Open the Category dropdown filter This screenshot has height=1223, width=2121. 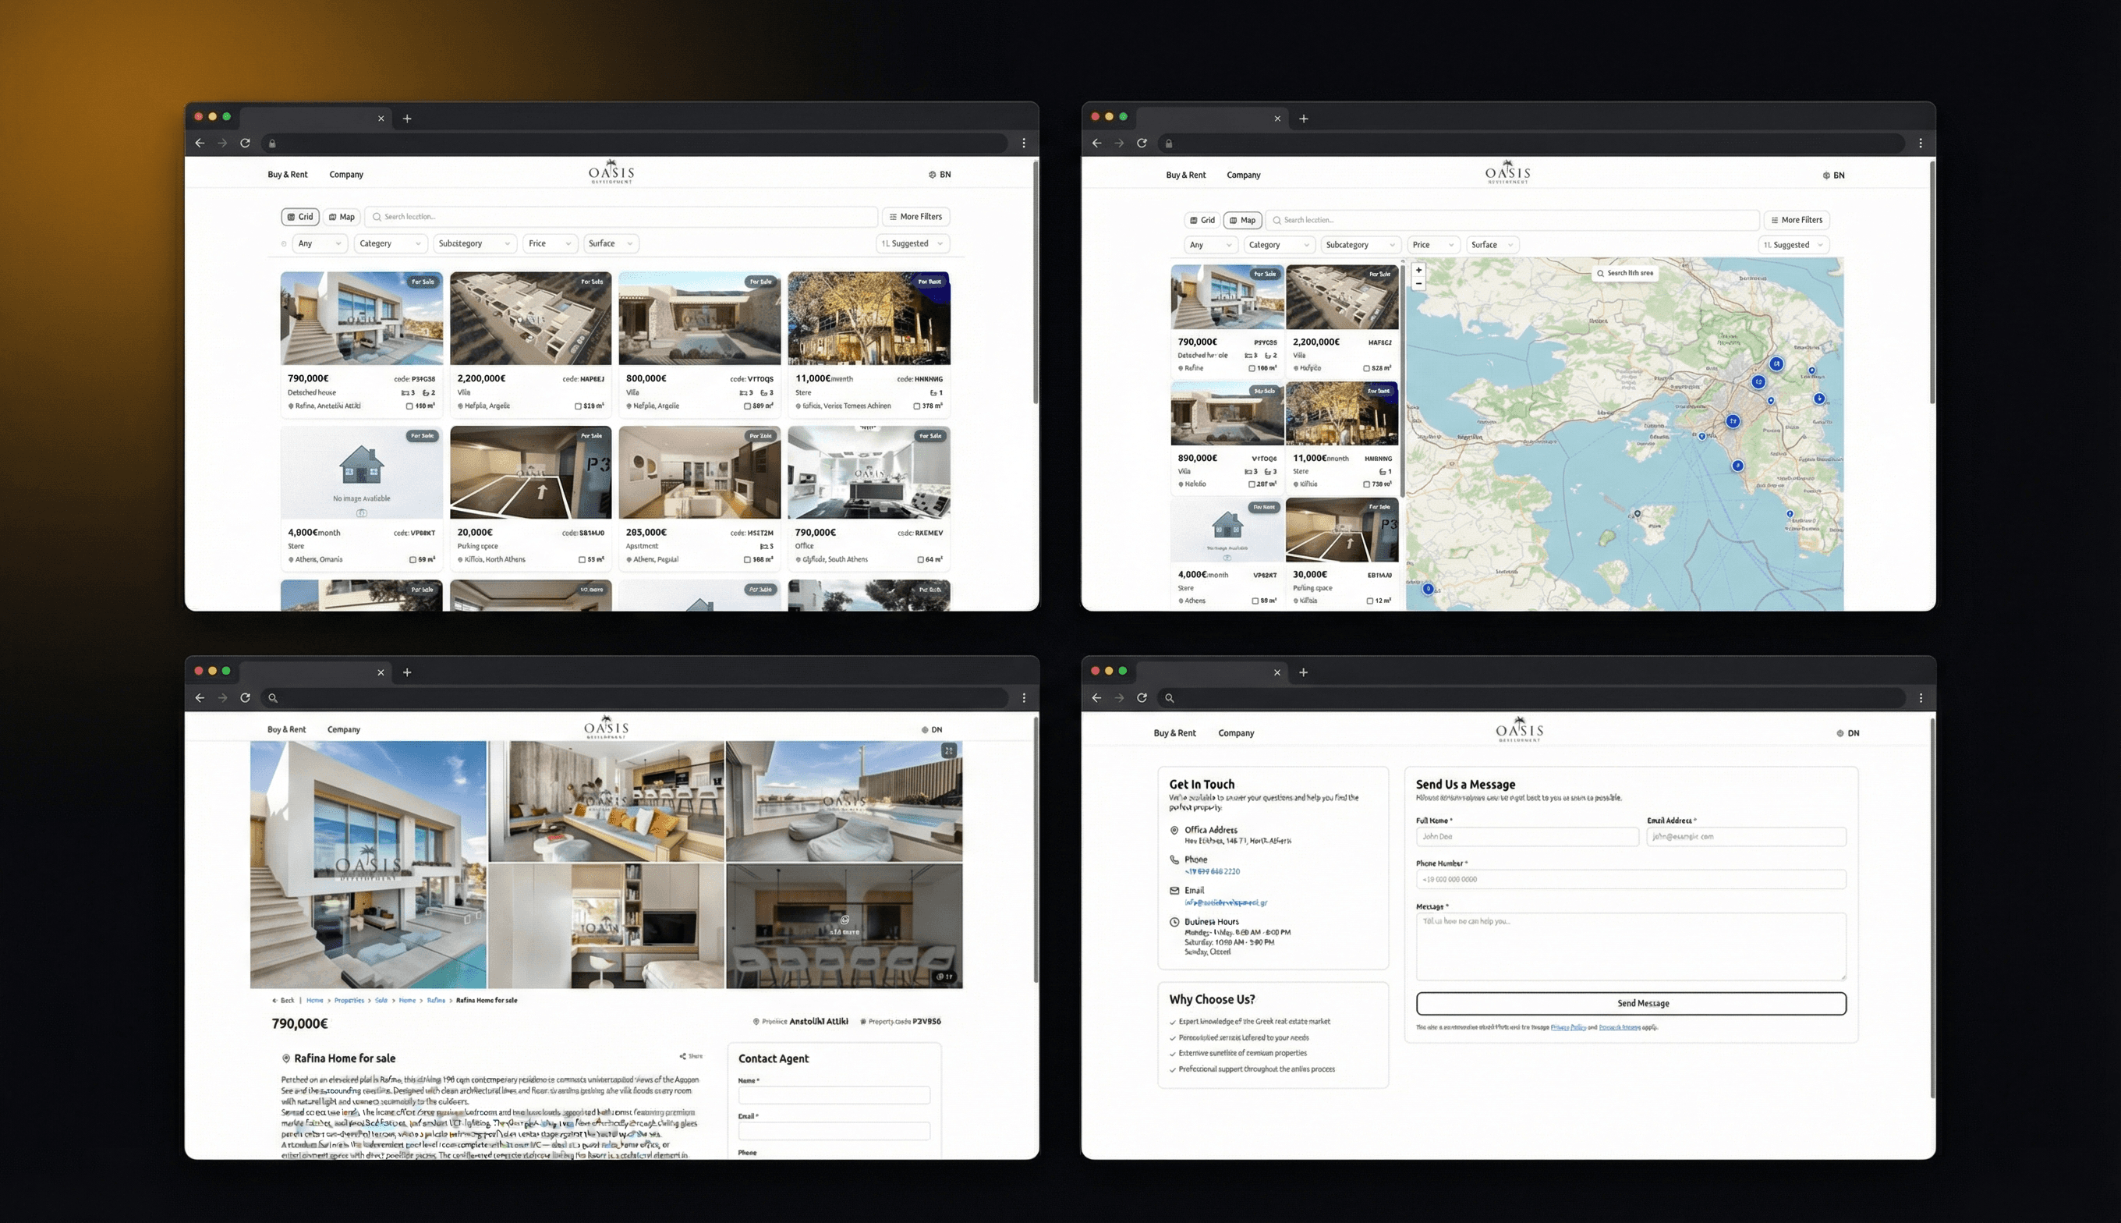coord(391,243)
